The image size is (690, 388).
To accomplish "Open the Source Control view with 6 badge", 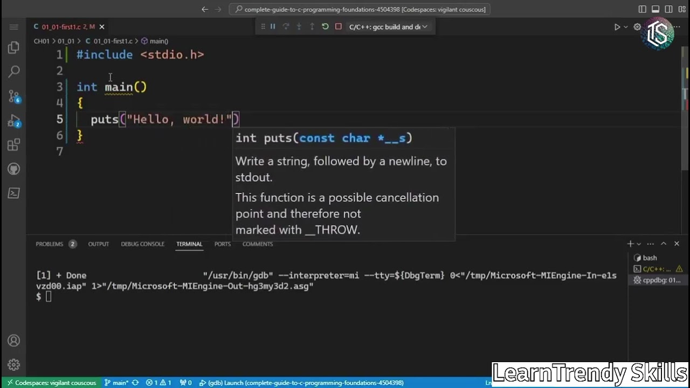I will point(14,96).
